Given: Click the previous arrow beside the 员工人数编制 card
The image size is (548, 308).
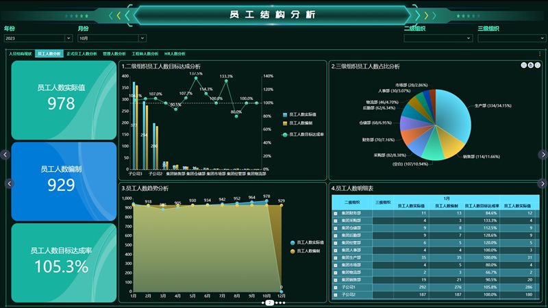Looking at the screenshot, I should click(10, 183).
